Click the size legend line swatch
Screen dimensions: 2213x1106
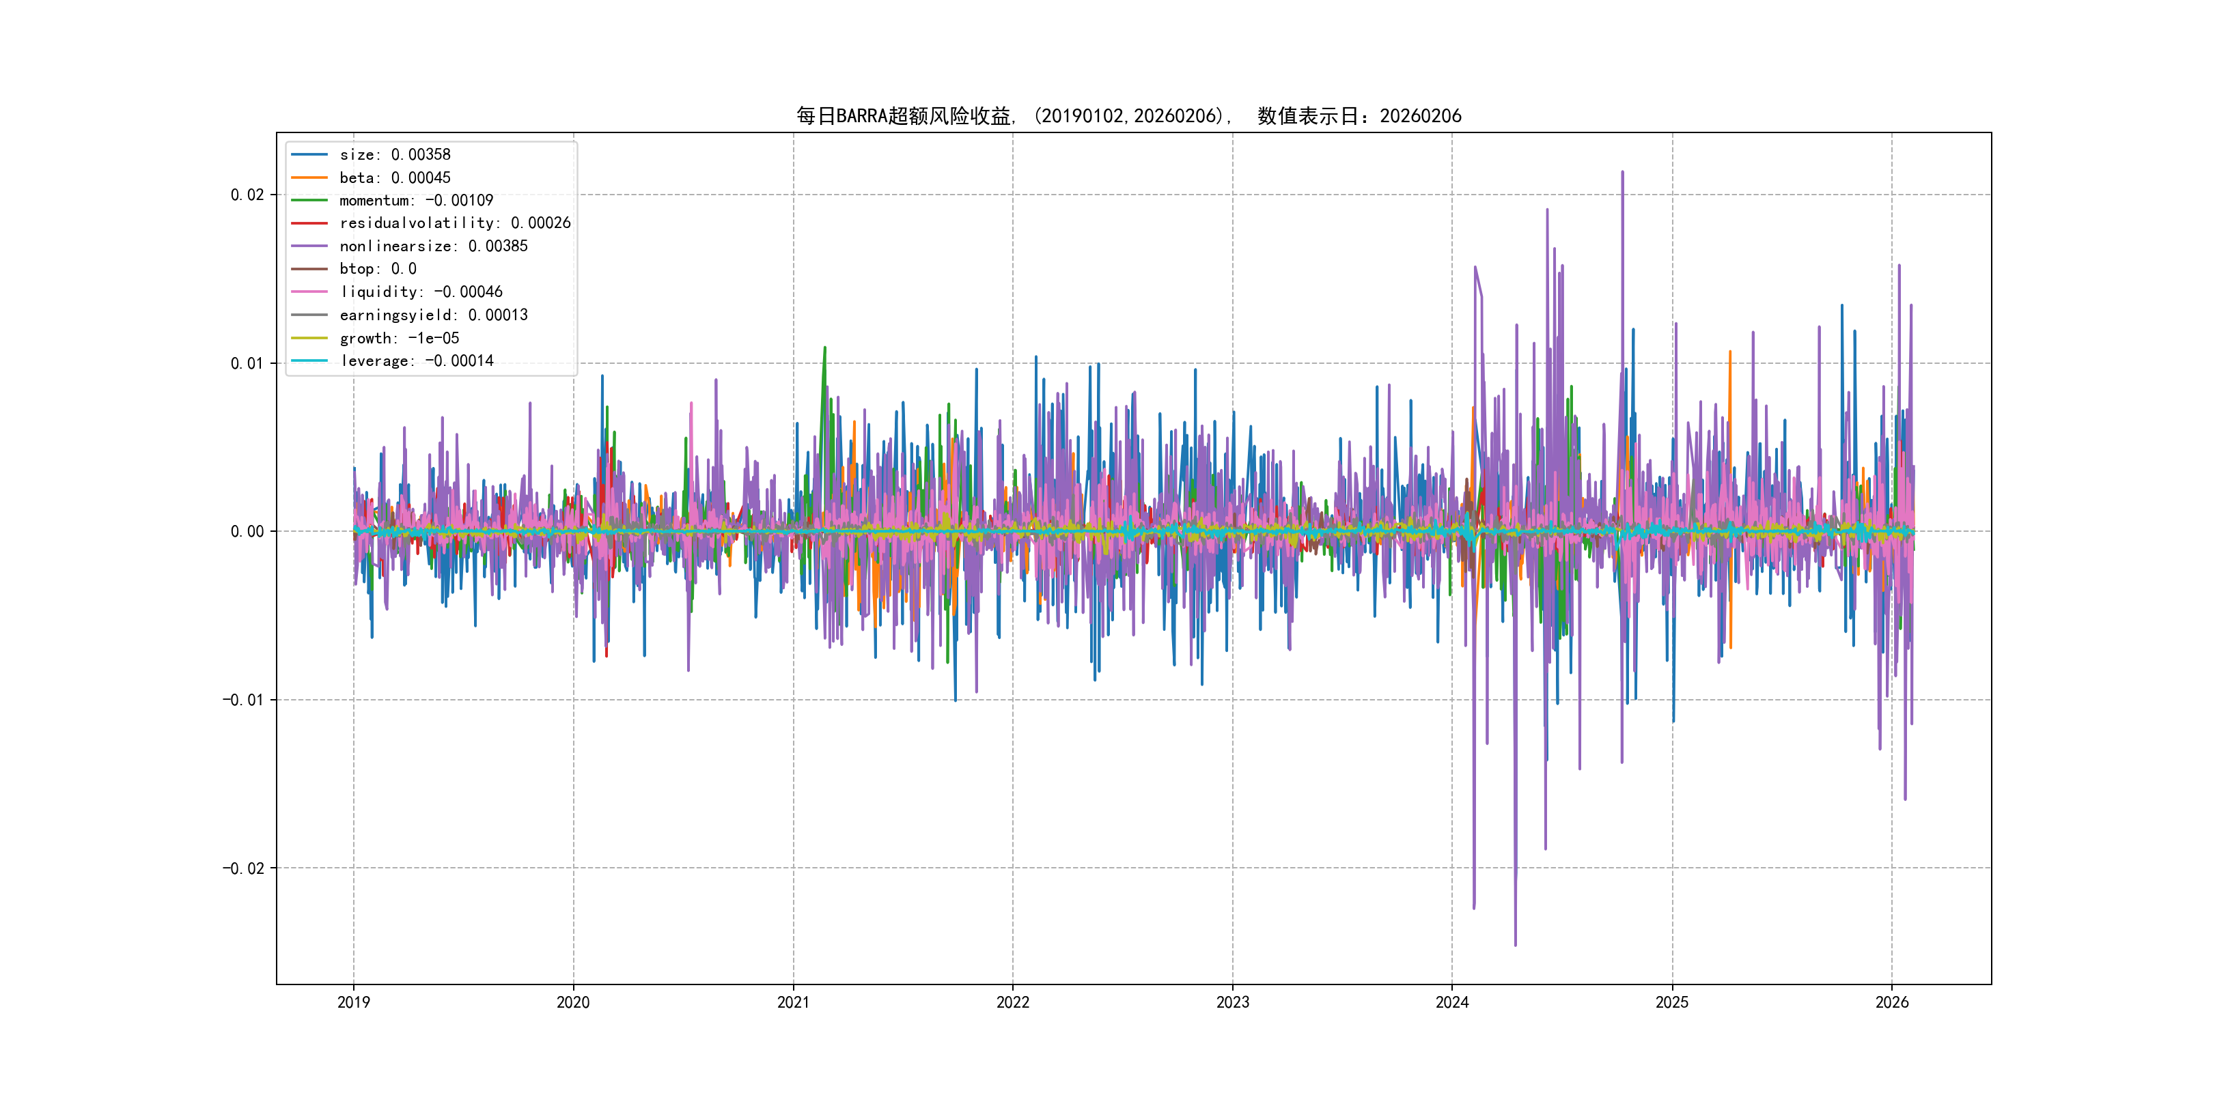tap(309, 154)
